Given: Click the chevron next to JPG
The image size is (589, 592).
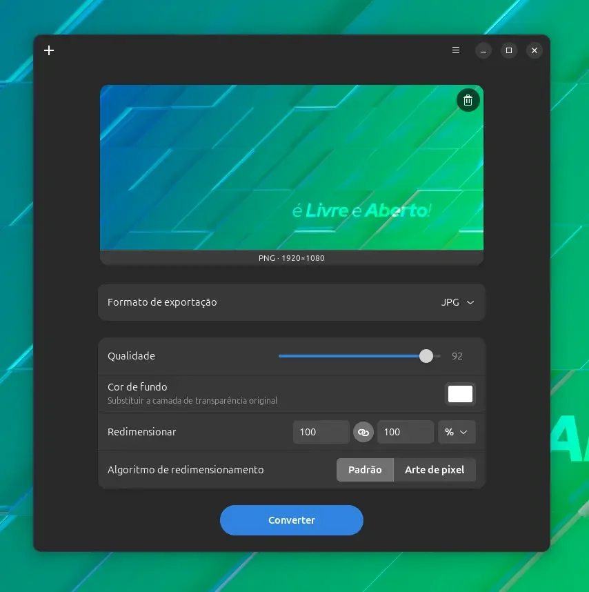Looking at the screenshot, I should tap(470, 302).
